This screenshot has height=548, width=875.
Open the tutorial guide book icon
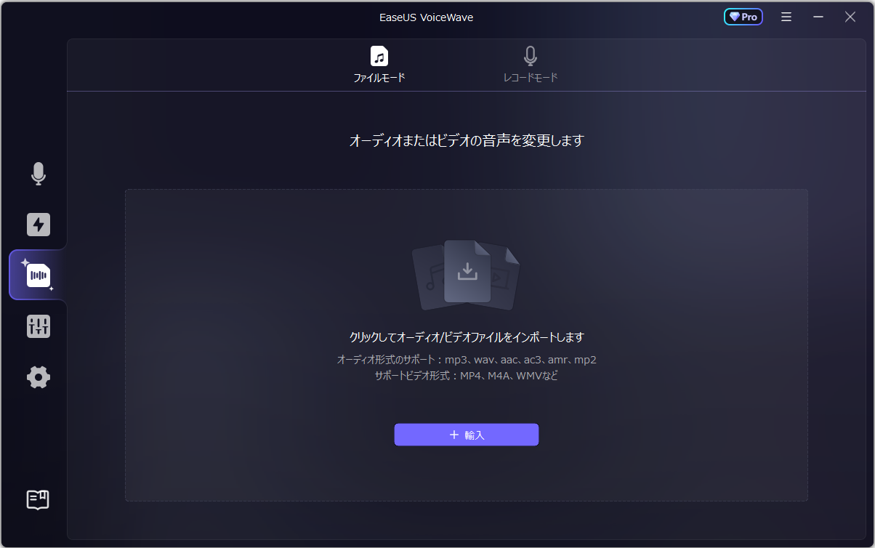38,500
